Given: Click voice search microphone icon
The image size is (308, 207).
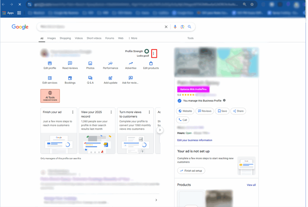Looking at the screenshot, I should [175, 27].
